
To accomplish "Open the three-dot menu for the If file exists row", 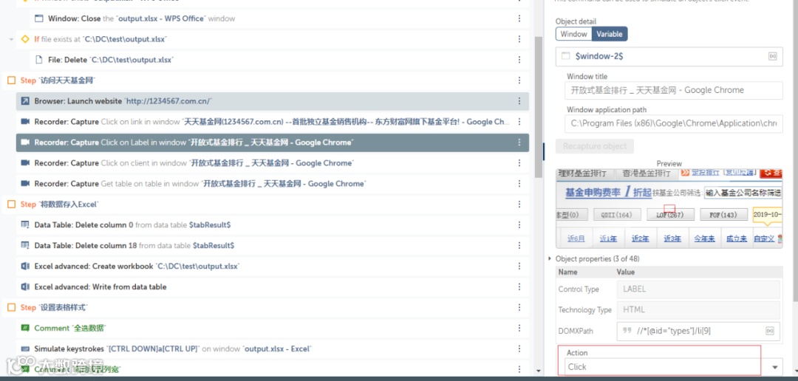I will click(x=519, y=39).
